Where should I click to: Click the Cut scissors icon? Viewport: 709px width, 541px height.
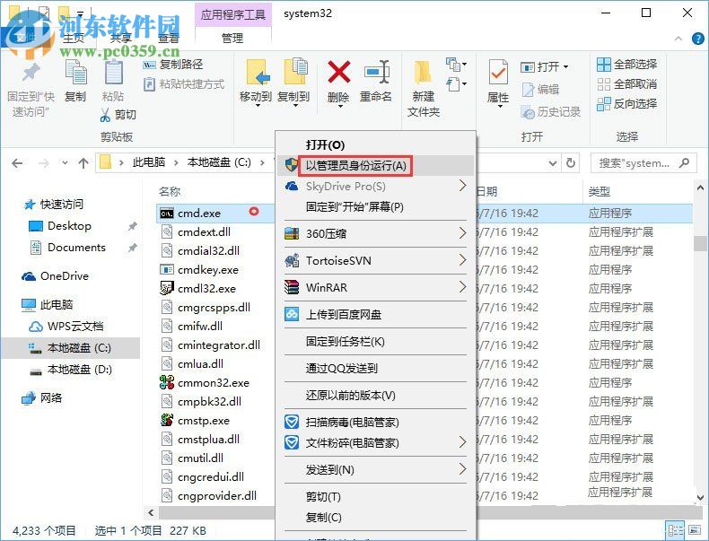(105, 115)
